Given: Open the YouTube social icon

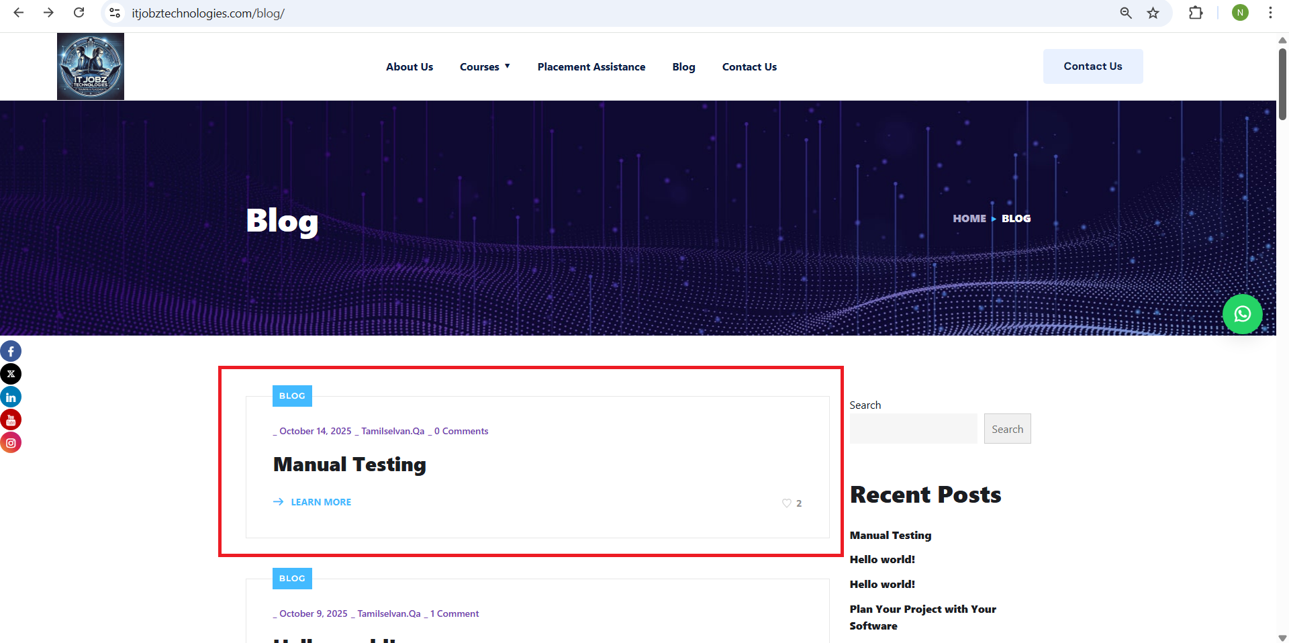Looking at the screenshot, I should 11,419.
